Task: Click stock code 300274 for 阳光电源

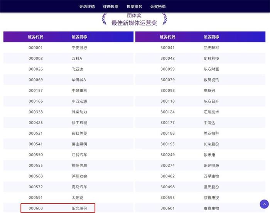Action: (167, 166)
